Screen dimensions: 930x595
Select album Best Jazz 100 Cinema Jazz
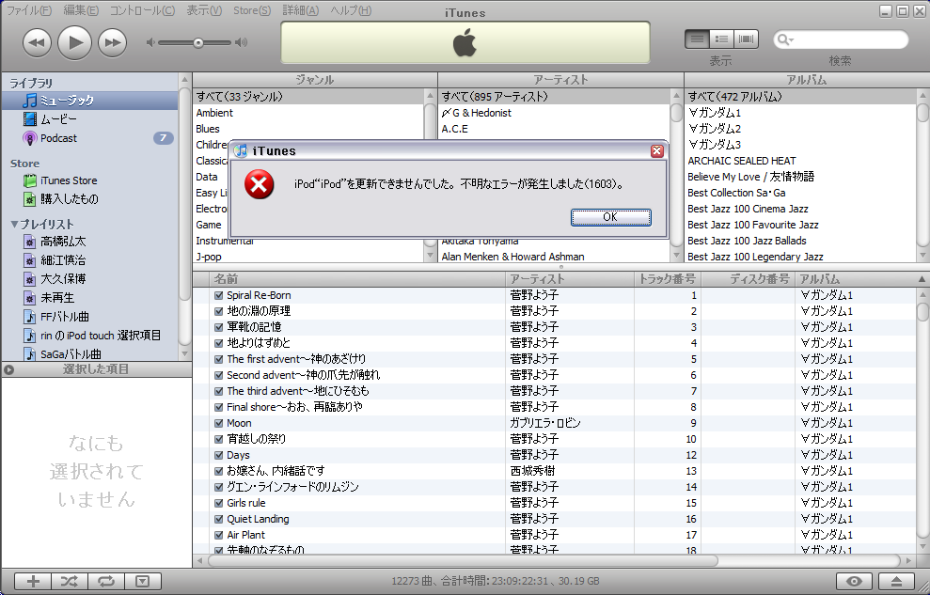(x=800, y=209)
